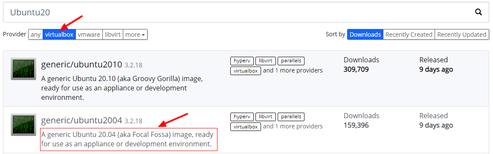Click hyperv tag on ubuntu2010 box
The height and width of the screenshot is (154, 493).
[x=242, y=61]
